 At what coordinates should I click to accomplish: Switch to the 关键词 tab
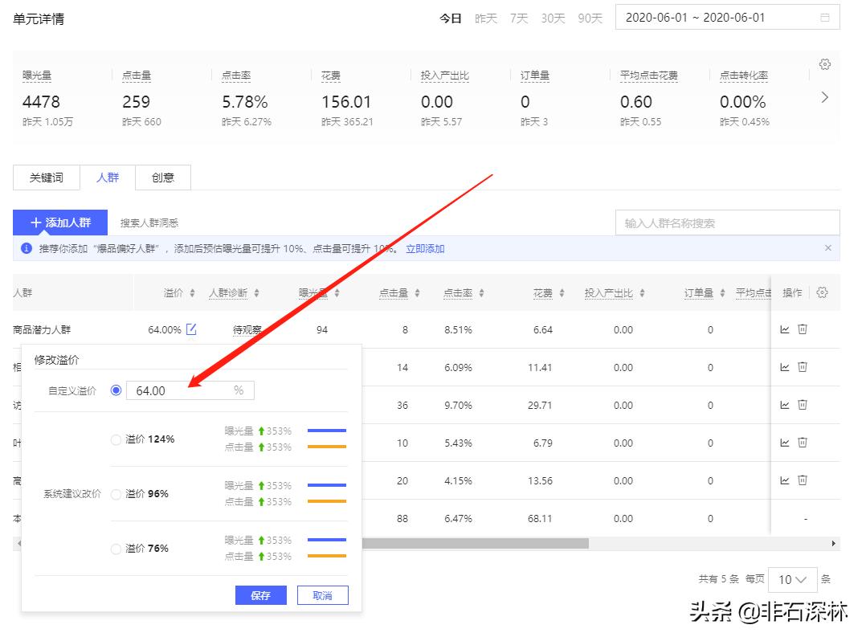pyautogui.click(x=47, y=178)
